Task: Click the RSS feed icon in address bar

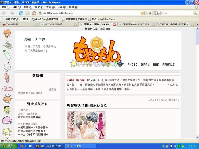Action: [142, 13]
